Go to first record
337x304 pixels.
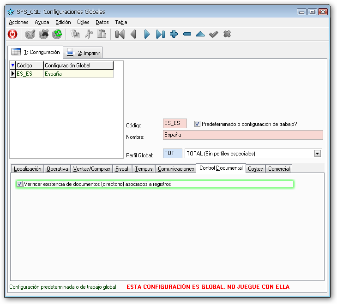pyautogui.click(x=120, y=34)
